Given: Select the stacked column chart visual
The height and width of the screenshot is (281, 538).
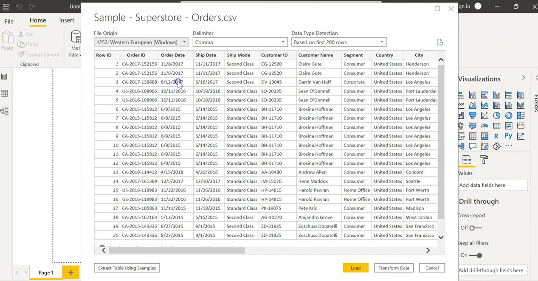Looking at the screenshot, I should [473, 95].
